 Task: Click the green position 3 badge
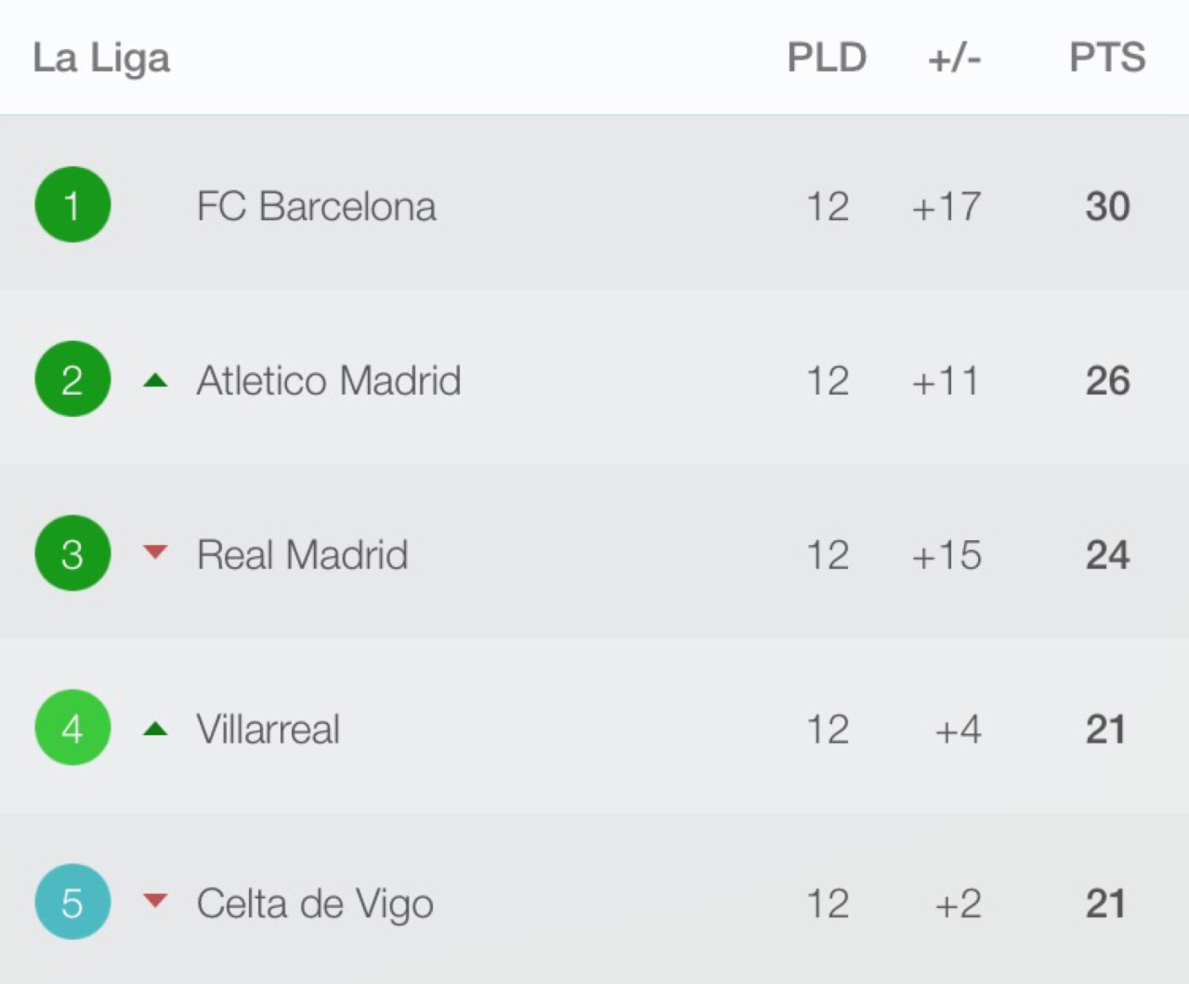coord(72,554)
